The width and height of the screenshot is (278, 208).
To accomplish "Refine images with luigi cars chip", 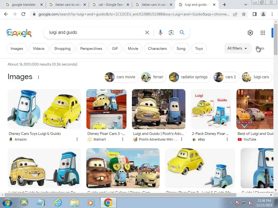I will (257, 77).
